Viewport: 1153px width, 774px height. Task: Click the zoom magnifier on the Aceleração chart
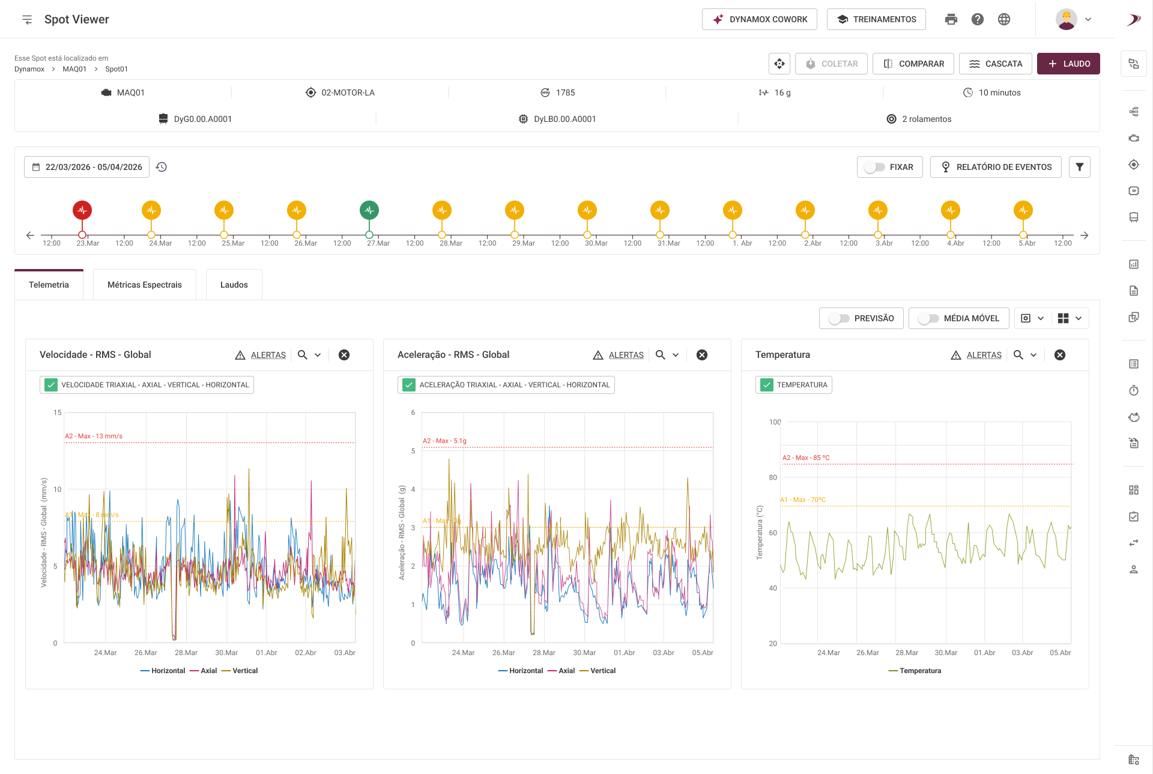click(x=661, y=355)
